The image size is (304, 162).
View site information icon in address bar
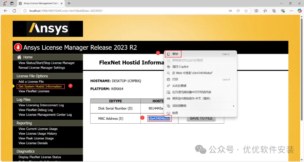tap(25, 11)
